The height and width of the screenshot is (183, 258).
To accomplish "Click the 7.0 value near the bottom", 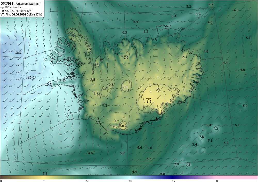I will point(176,164).
